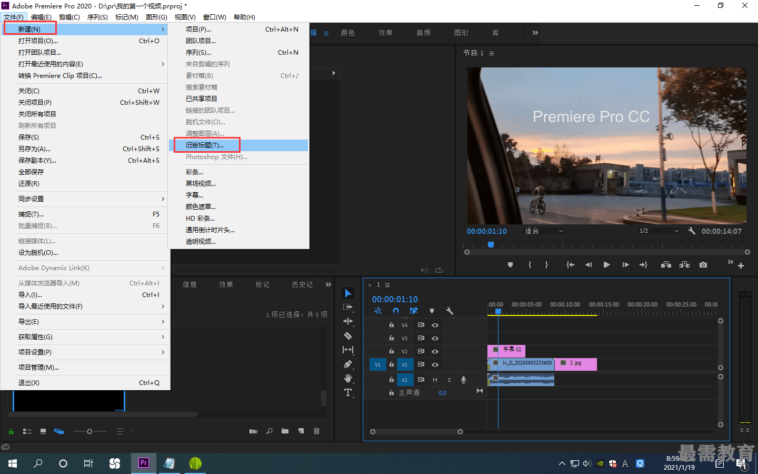
Task: Click the Lift button
Action: coord(666,265)
